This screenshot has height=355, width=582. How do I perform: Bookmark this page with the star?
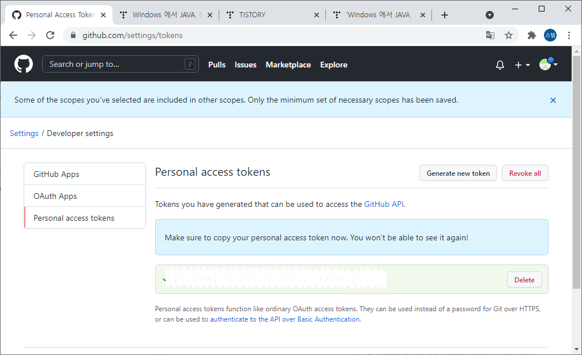[509, 35]
